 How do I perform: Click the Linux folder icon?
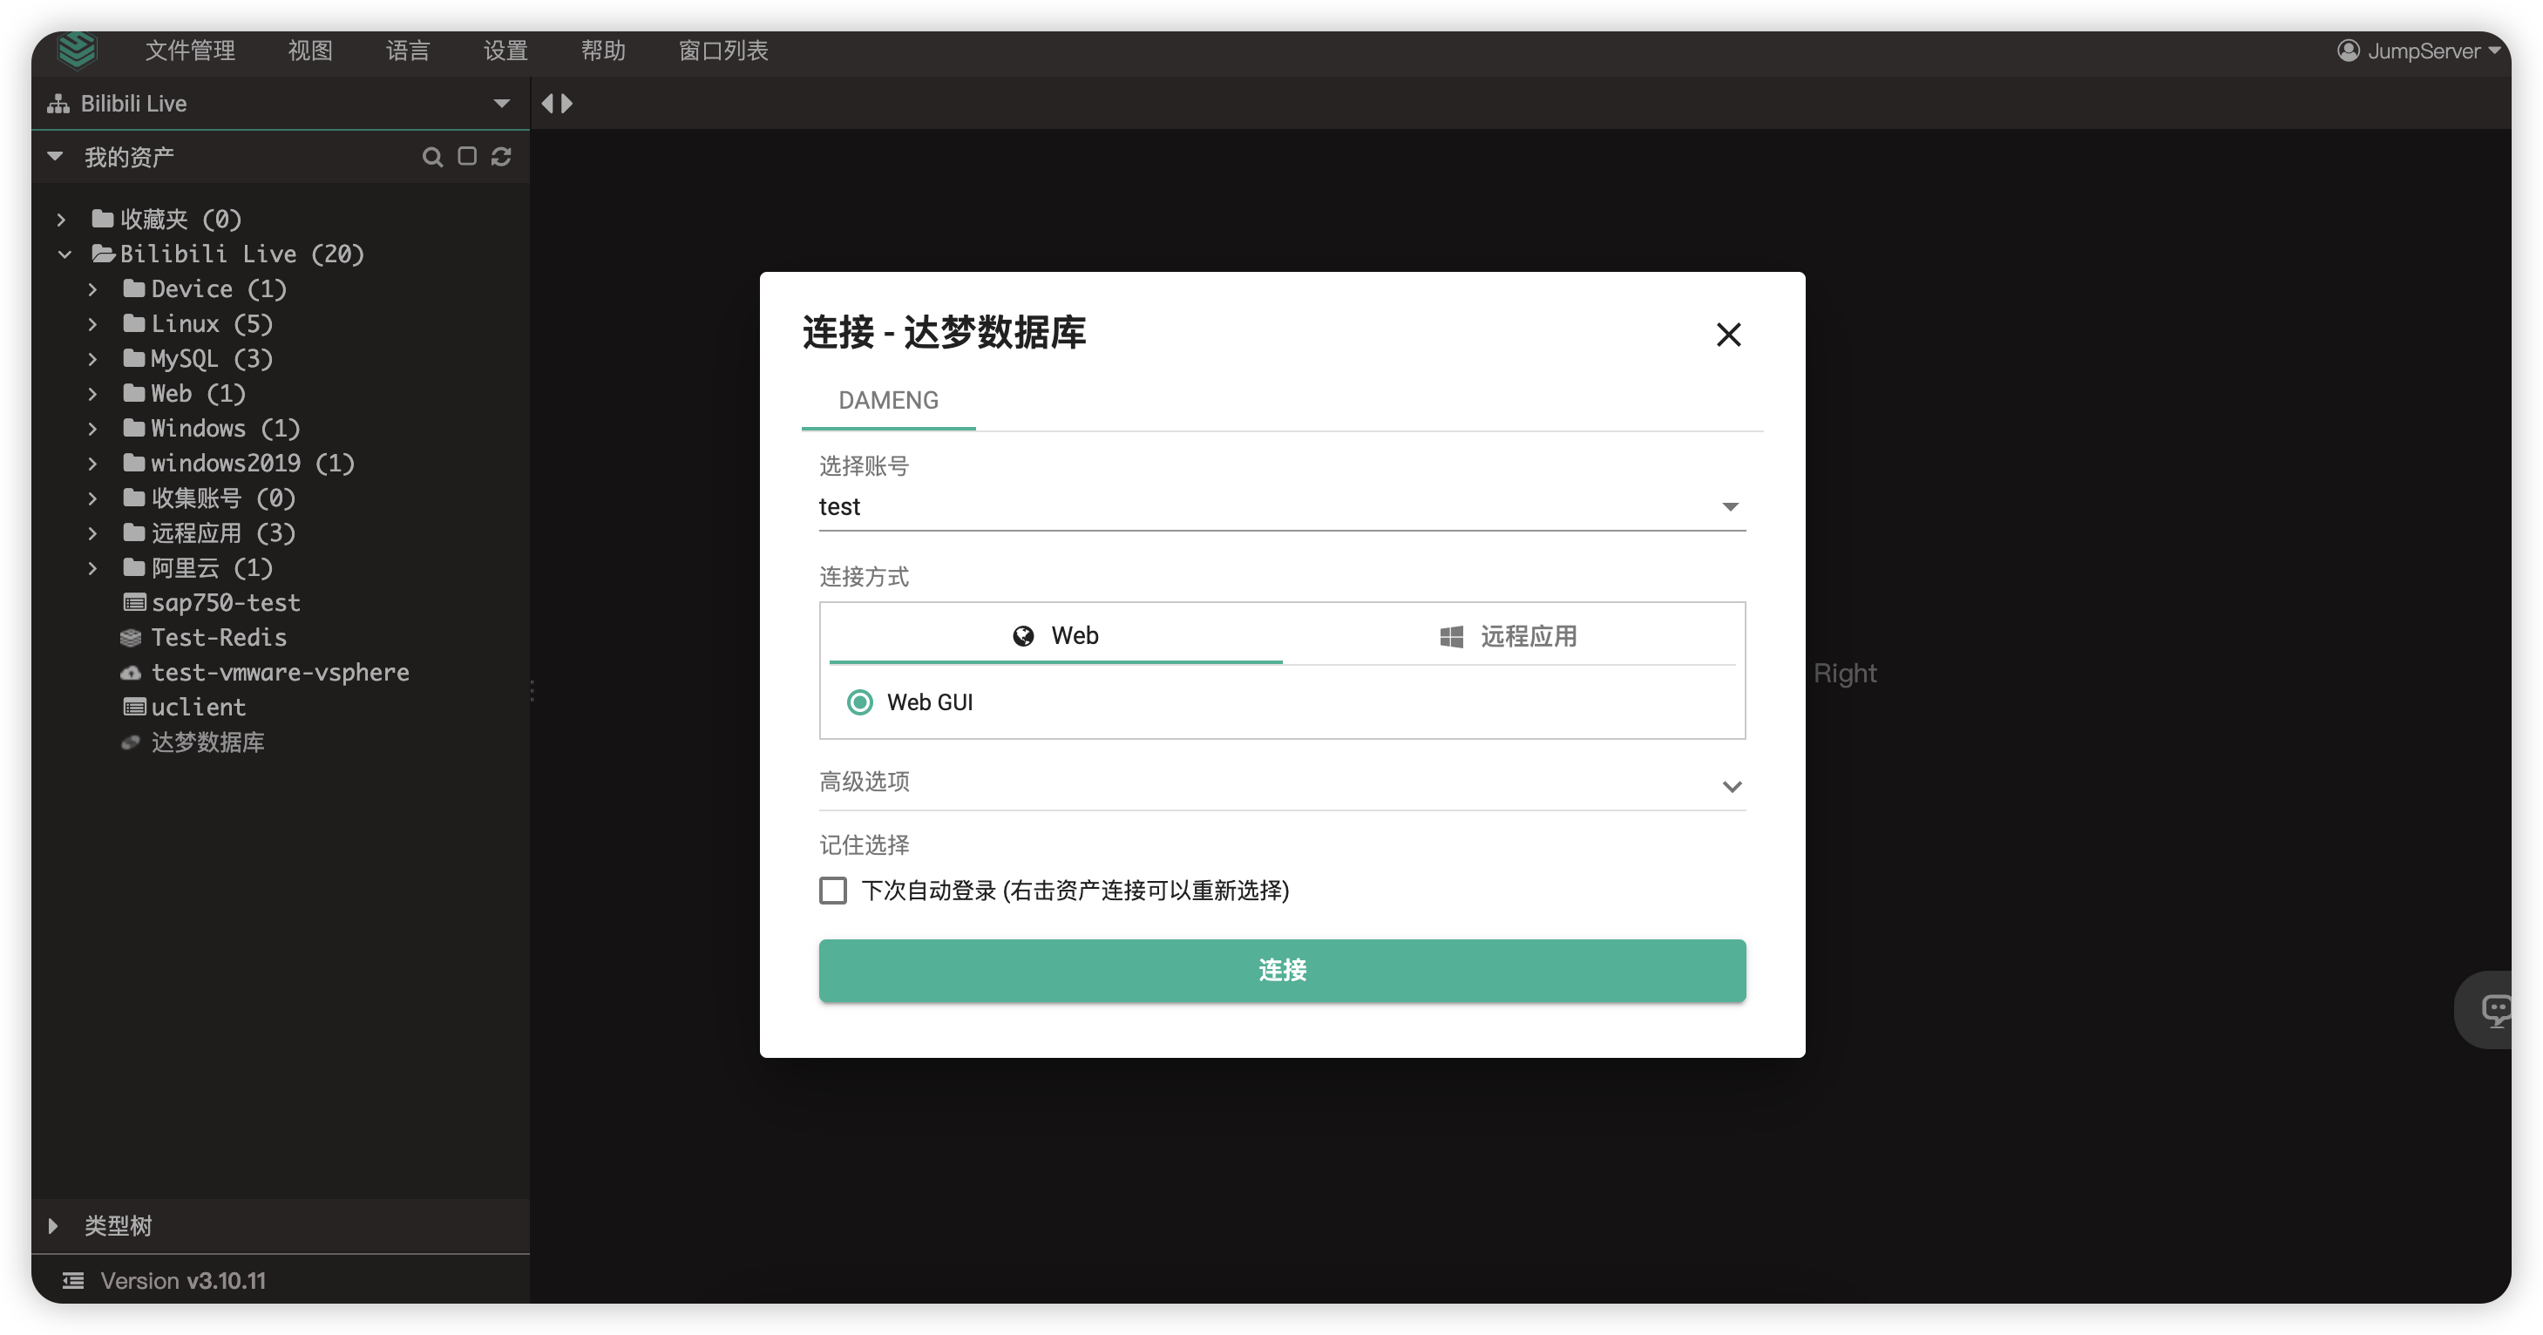[134, 323]
